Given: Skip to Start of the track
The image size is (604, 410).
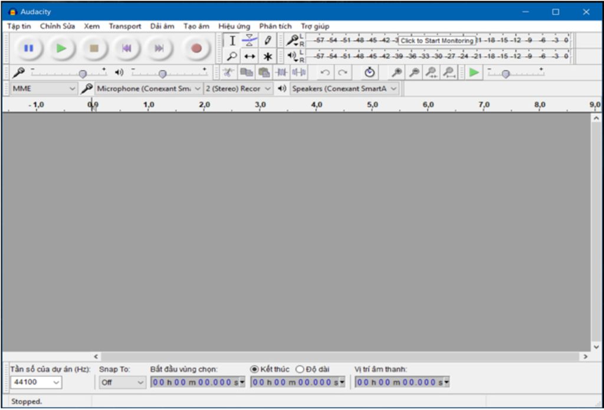Looking at the screenshot, I should tap(126, 48).
